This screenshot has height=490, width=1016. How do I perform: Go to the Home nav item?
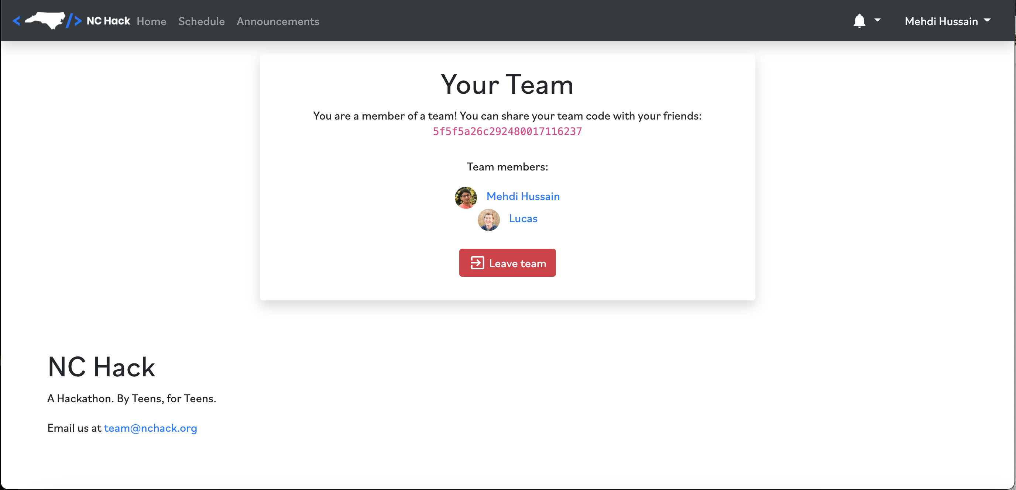[x=151, y=21]
